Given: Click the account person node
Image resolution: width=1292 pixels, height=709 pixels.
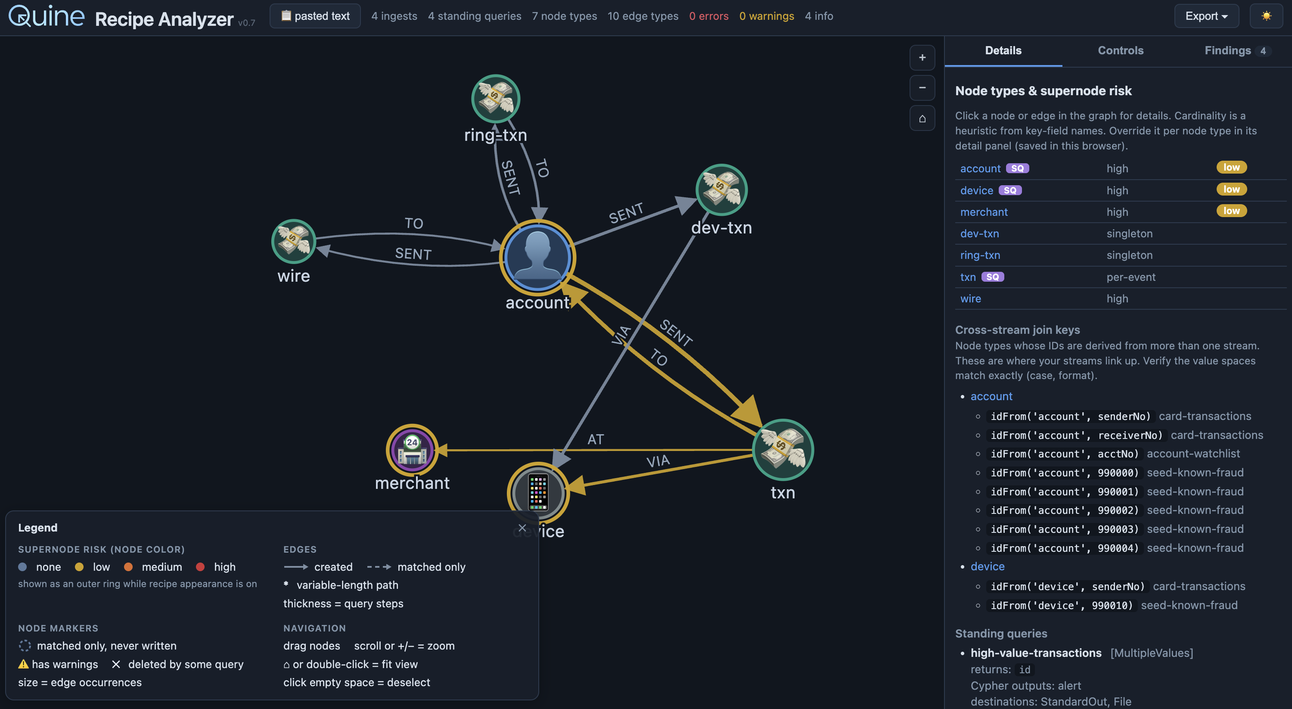Looking at the screenshot, I should click(x=537, y=258).
